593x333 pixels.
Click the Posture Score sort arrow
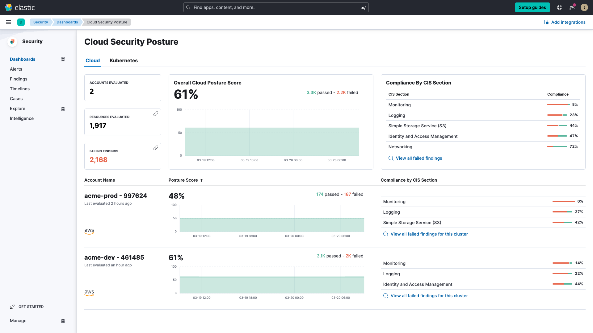tap(202, 180)
